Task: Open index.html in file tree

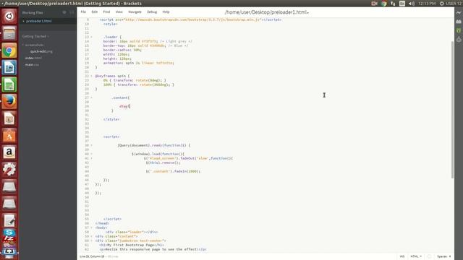Action: tap(33, 58)
